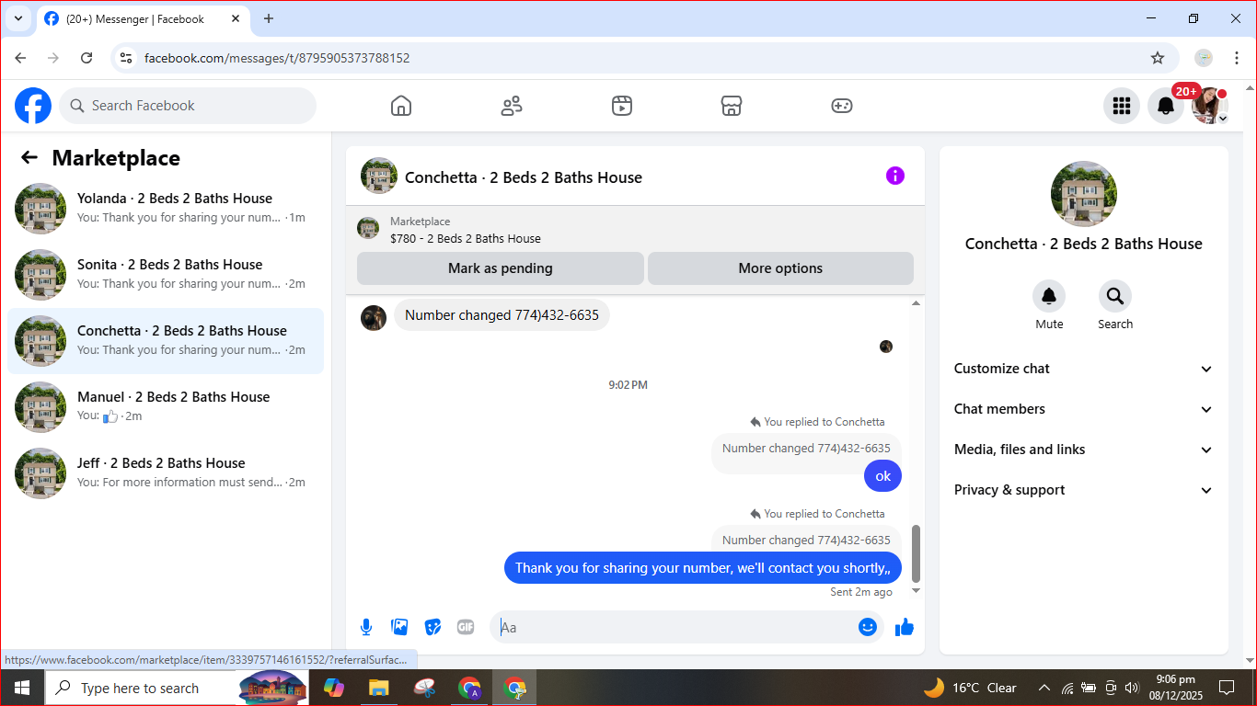Expand the Customize chat section
Screen dimensions: 1257x706
click(x=1084, y=369)
